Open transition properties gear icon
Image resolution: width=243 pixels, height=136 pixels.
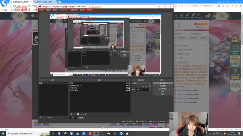pyautogui.click(x=149, y=86)
